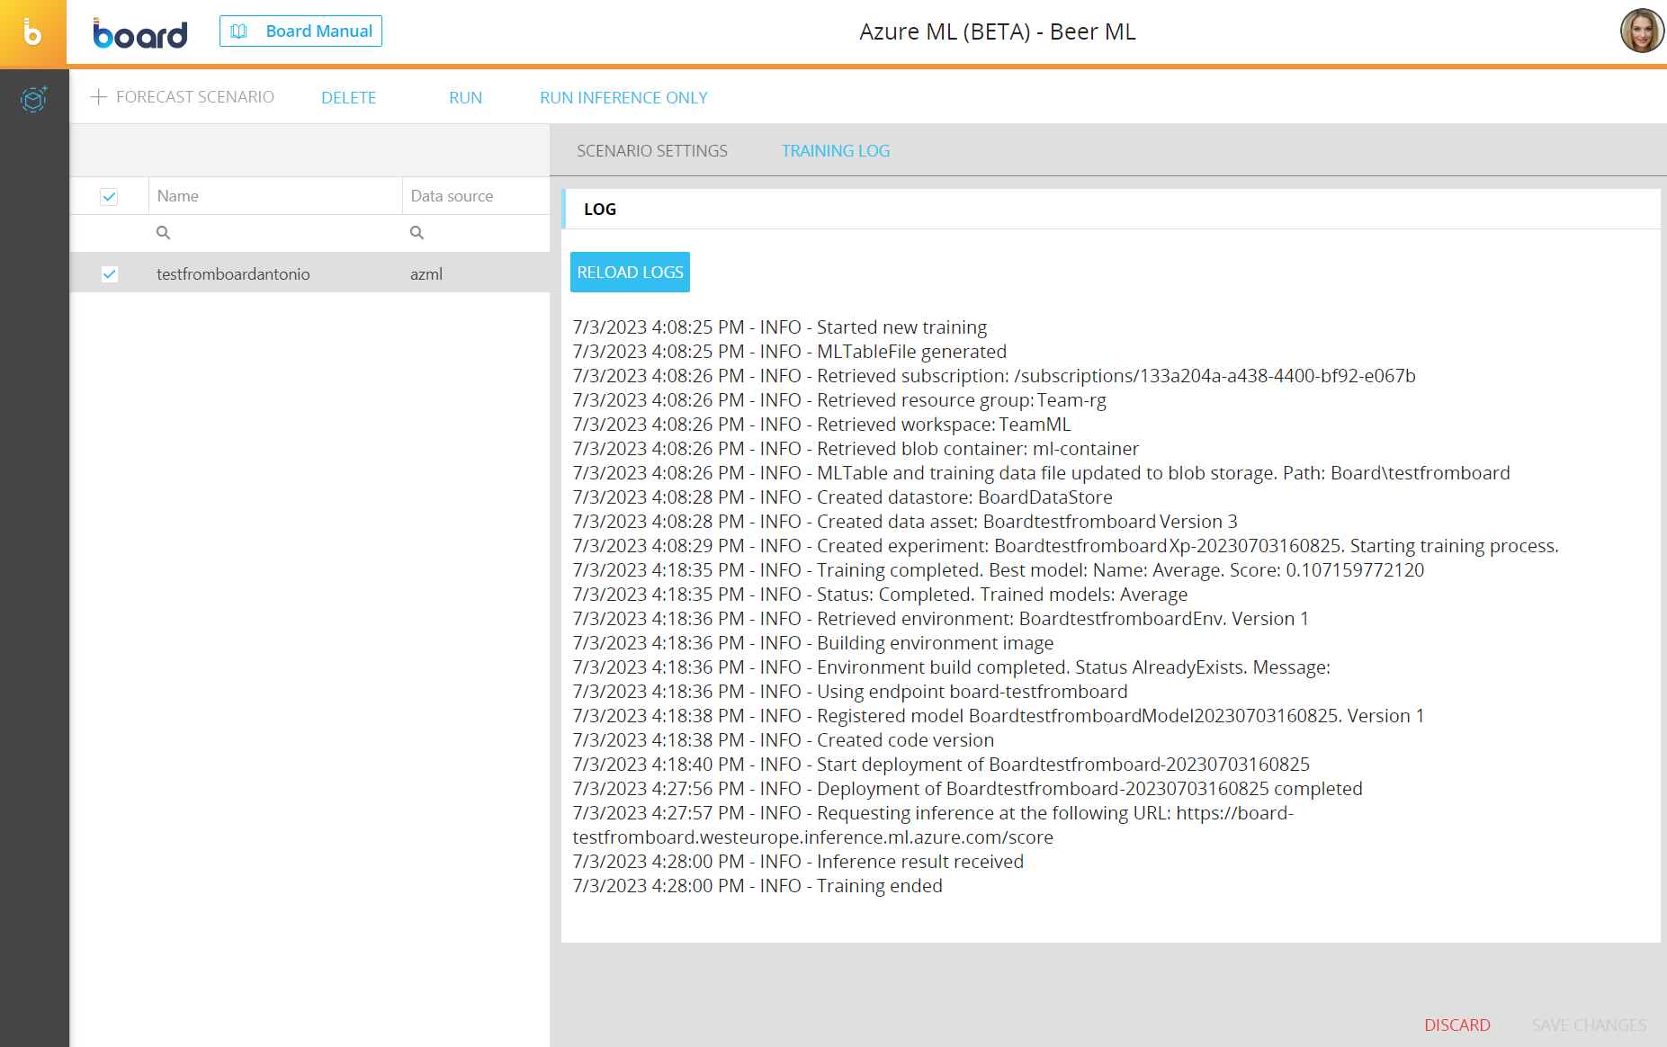
Task: Click the Board logo
Action: coord(140,33)
